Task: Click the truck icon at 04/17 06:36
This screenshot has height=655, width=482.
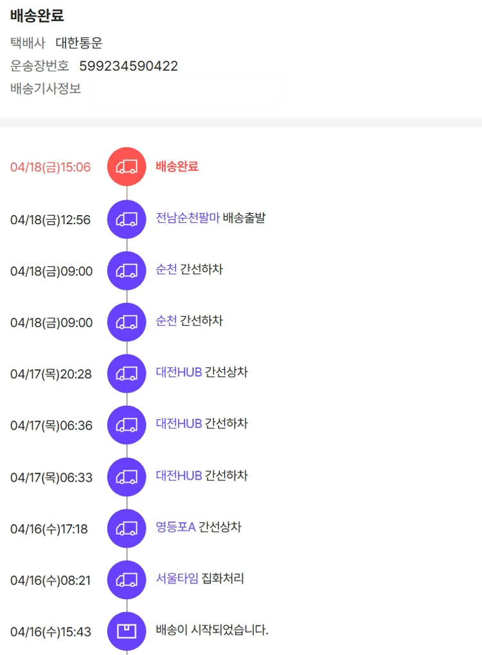Action: 127,425
